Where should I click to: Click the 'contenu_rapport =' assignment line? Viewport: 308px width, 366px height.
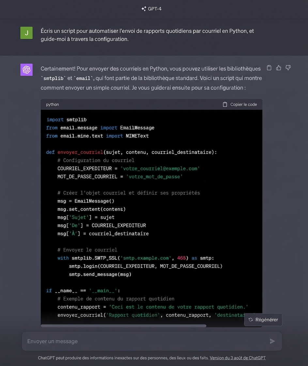(153, 307)
